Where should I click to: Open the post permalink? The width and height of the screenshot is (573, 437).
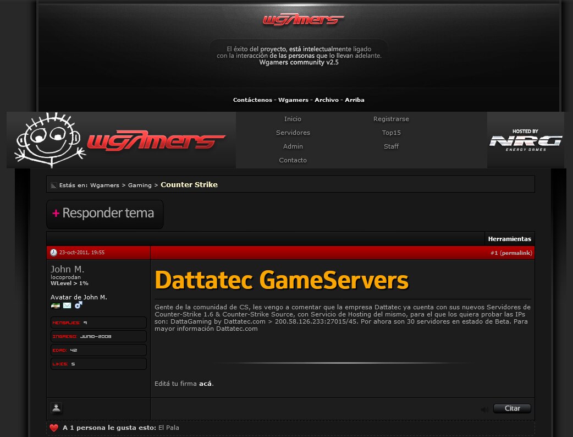[516, 253]
